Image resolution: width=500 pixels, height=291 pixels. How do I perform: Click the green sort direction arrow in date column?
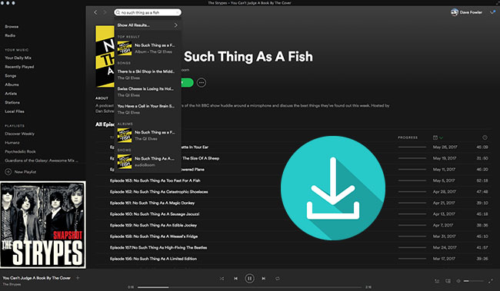tap(442, 138)
